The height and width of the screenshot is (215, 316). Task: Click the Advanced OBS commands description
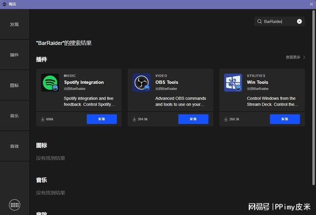(181, 102)
